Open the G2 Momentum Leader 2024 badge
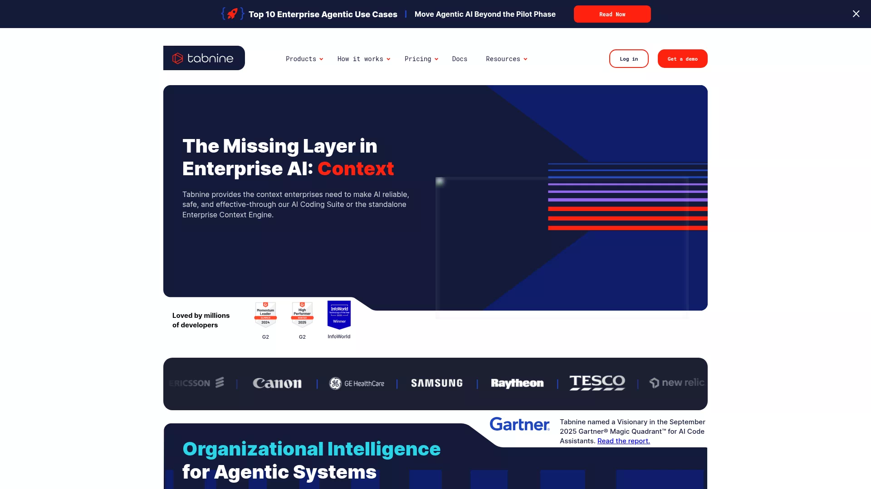The image size is (871, 489). click(265, 314)
